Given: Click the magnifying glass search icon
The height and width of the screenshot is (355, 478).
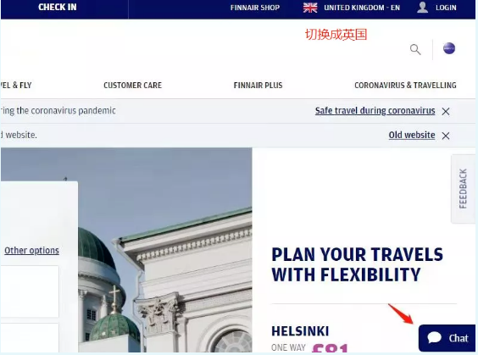Looking at the screenshot, I should 415,49.
